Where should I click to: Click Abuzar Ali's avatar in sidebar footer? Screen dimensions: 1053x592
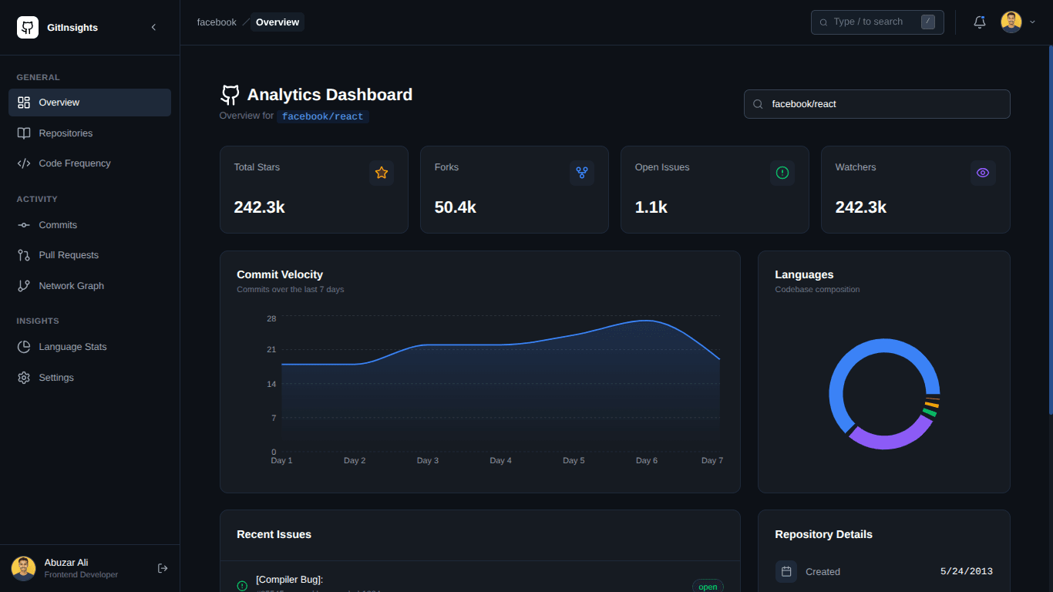click(x=24, y=569)
